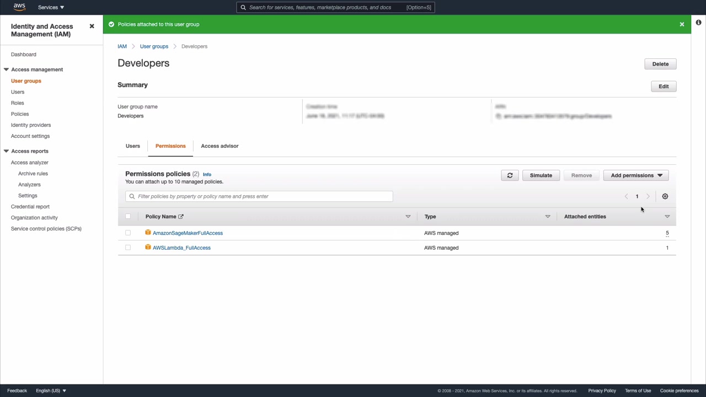Viewport: 706px width, 397px height.
Task: Open the AmazonSageMakerFullAccess policy link
Action: pos(188,233)
